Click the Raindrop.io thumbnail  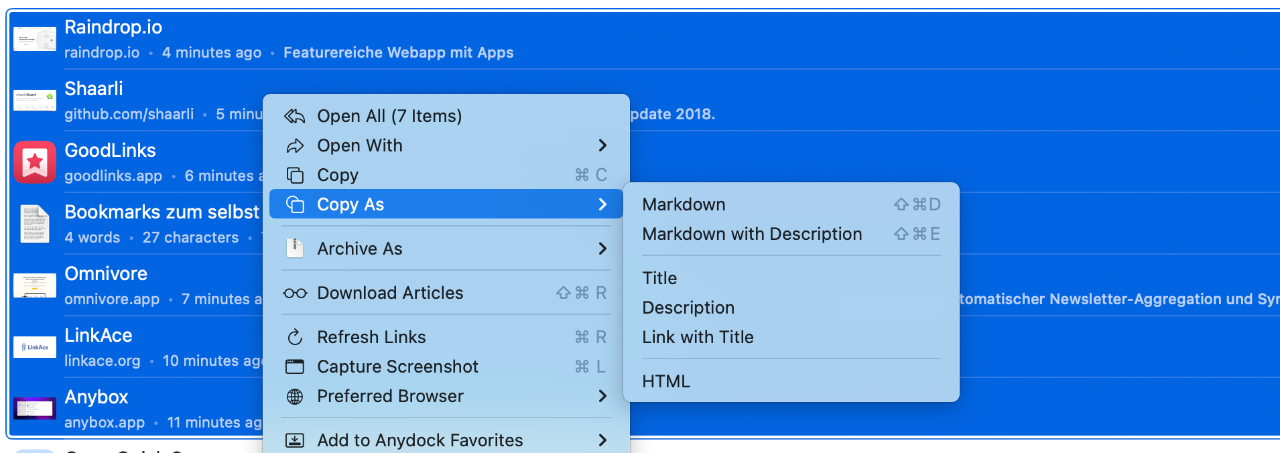pos(35,39)
